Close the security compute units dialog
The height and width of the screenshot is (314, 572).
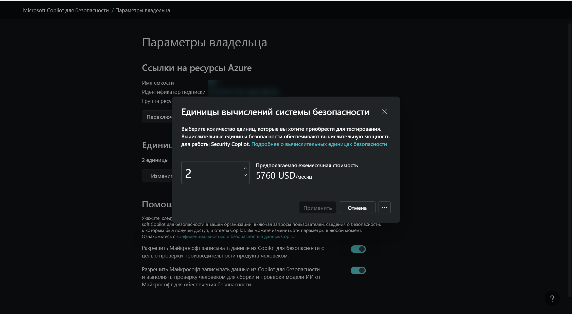(384, 112)
